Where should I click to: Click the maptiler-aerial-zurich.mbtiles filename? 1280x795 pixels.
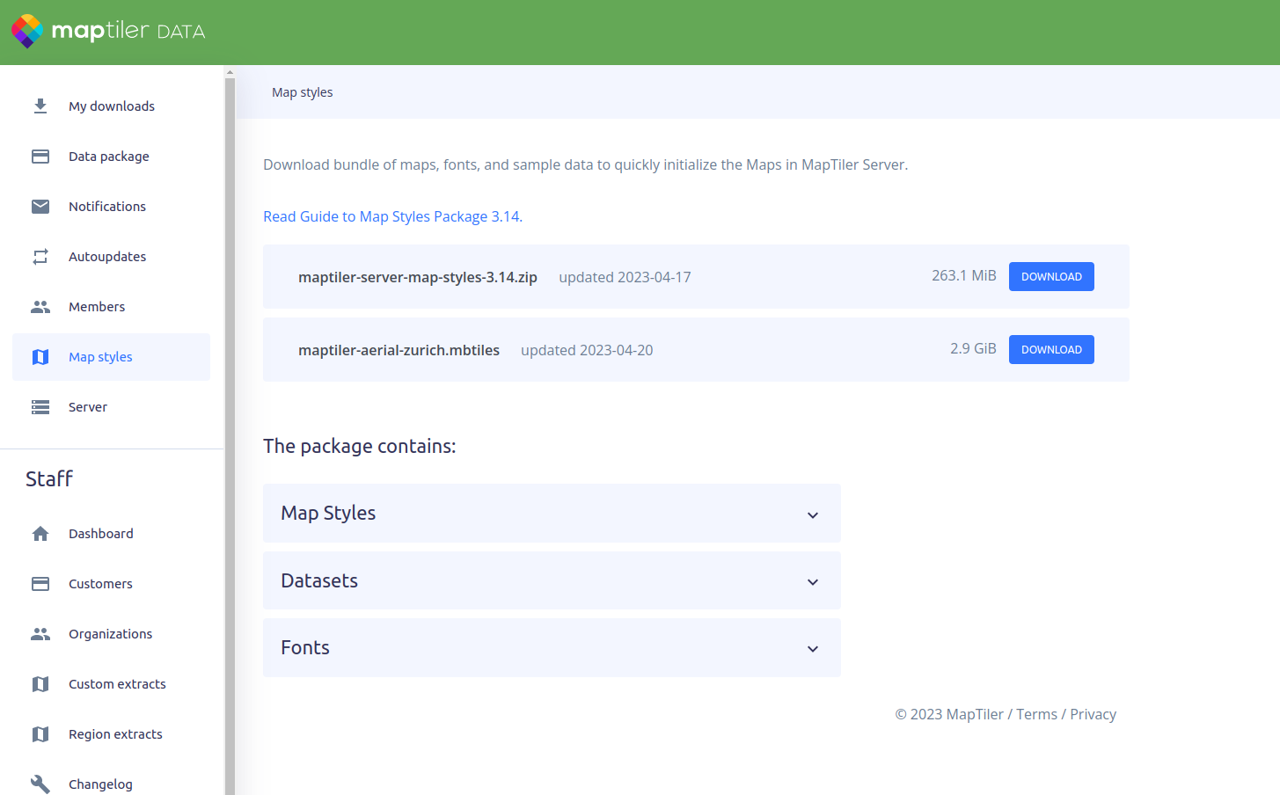(399, 350)
